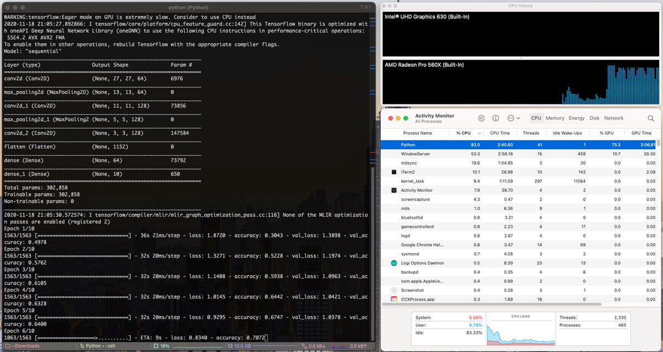Sort by CPU Time column header
663x352 pixels.
[x=499, y=133]
